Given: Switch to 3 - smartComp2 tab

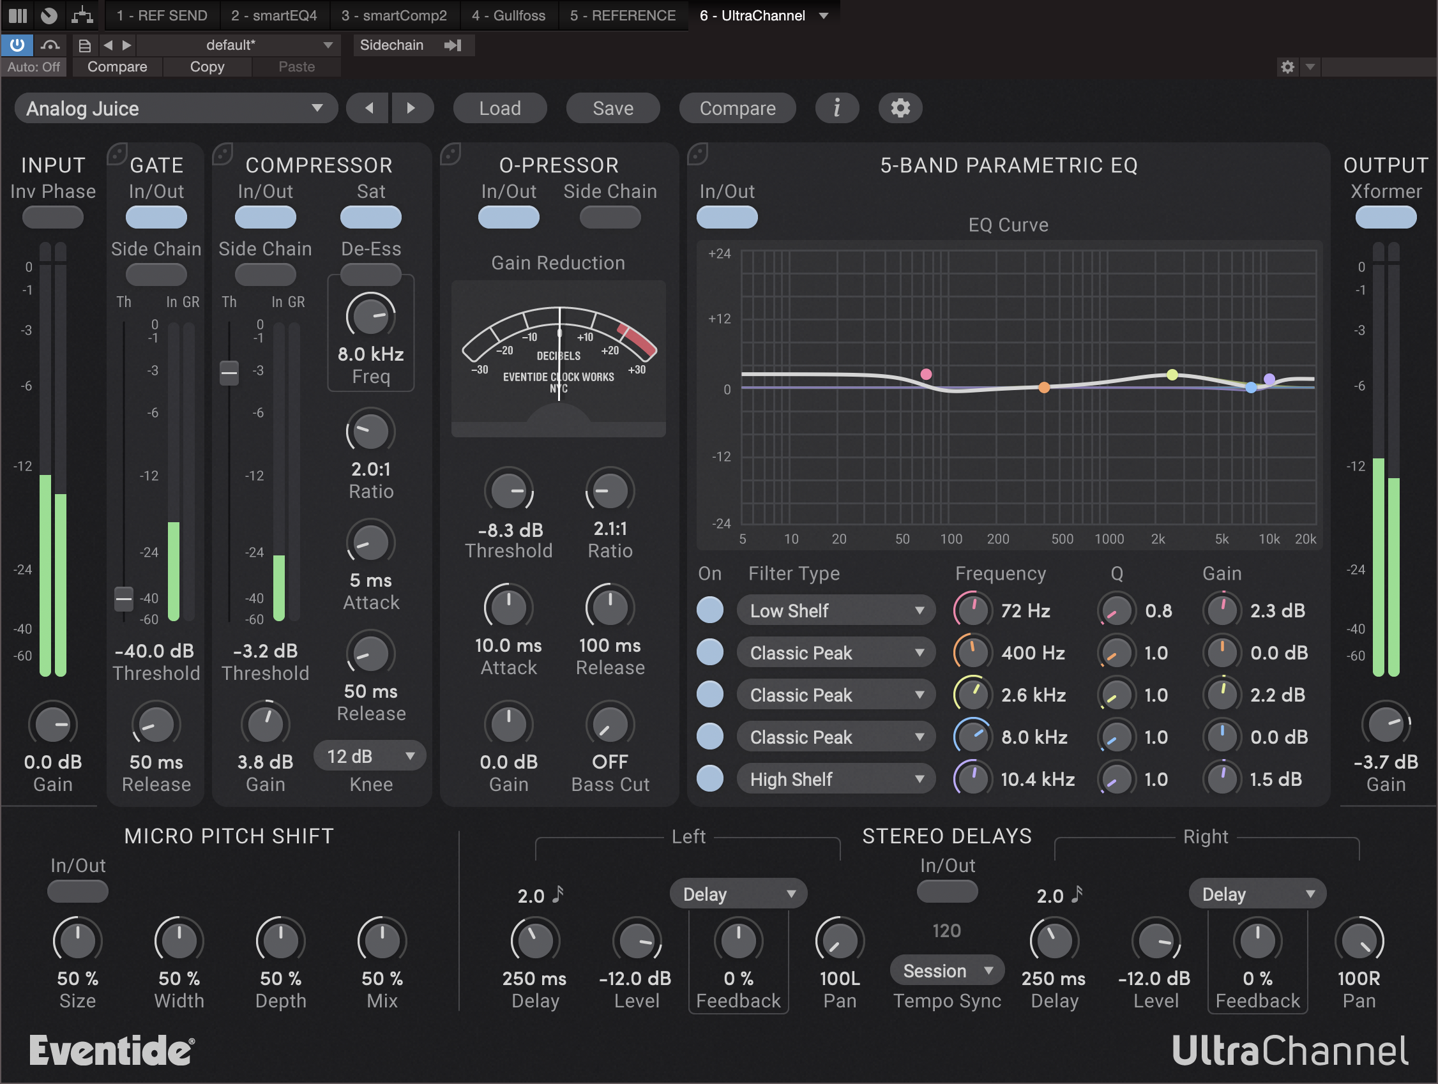Looking at the screenshot, I should [x=394, y=15].
